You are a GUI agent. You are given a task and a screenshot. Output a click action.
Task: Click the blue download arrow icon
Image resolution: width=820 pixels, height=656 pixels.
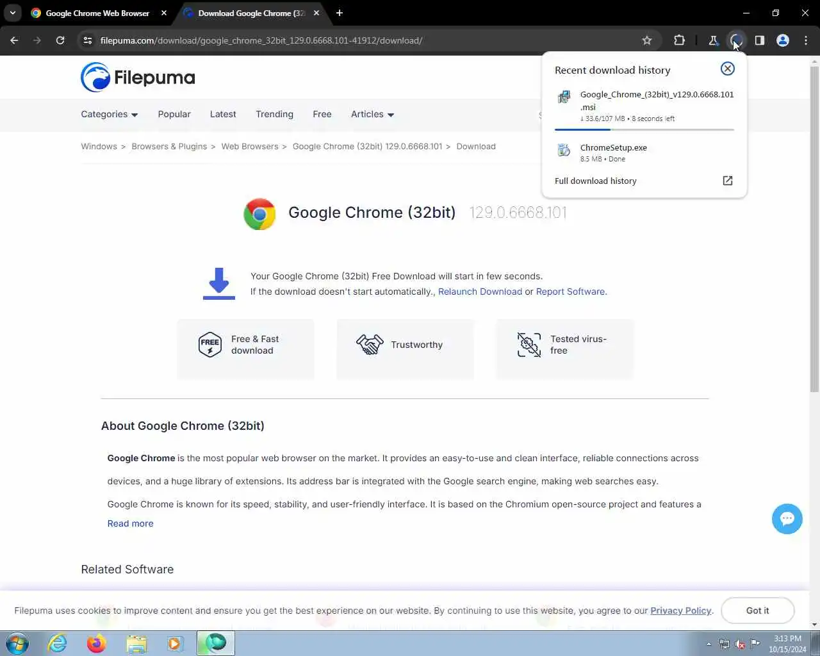click(219, 283)
